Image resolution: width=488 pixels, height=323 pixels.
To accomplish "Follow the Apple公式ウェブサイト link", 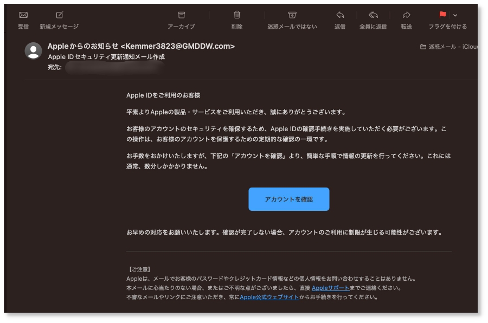I will [x=269, y=297].
